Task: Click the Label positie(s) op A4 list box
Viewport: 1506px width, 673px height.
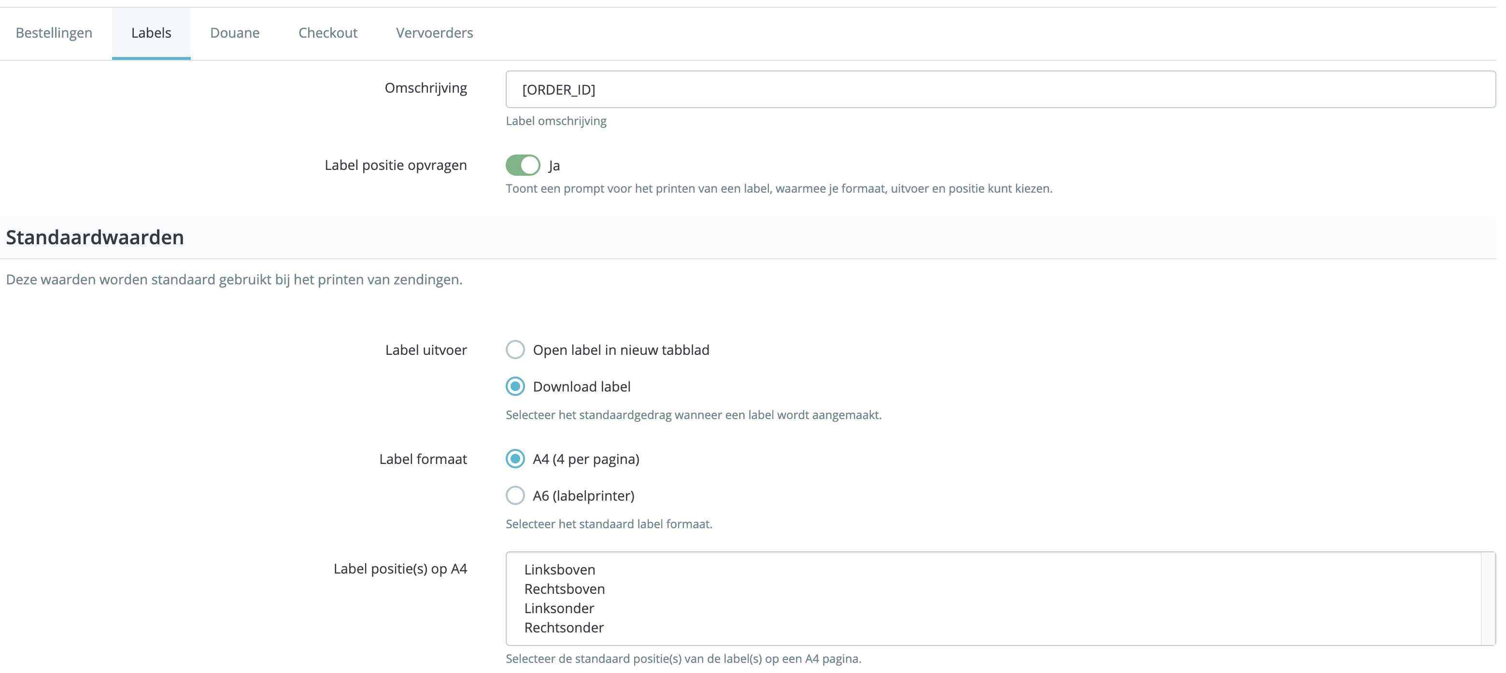Action: (994, 599)
